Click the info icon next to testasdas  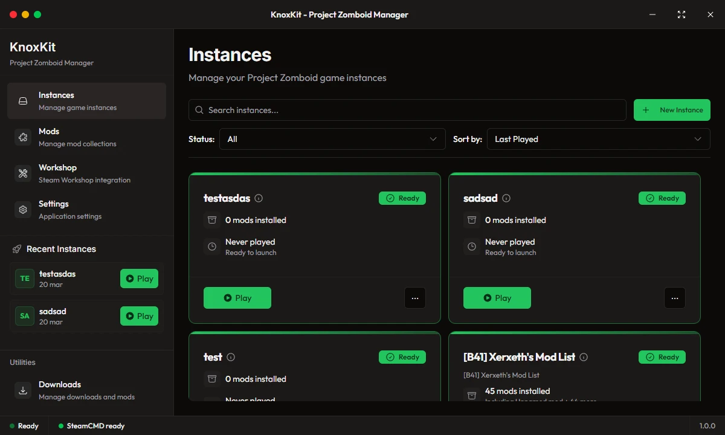click(259, 198)
